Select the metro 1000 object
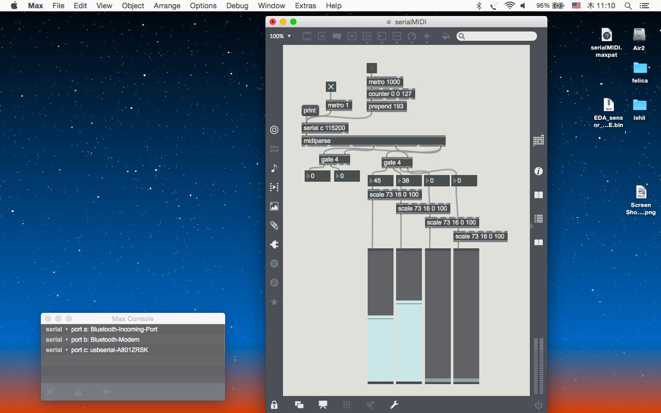The width and height of the screenshot is (661, 413). [x=385, y=82]
